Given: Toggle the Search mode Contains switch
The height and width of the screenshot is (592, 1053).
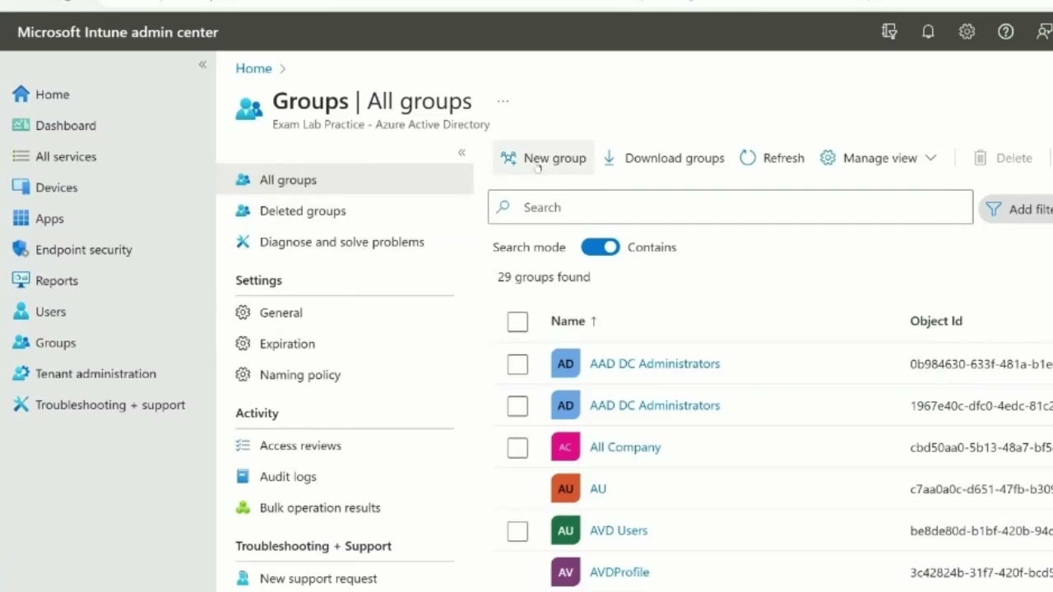Looking at the screenshot, I should [x=600, y=247].
